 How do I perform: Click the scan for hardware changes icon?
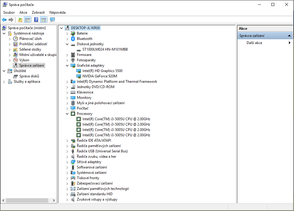(52, 20)
